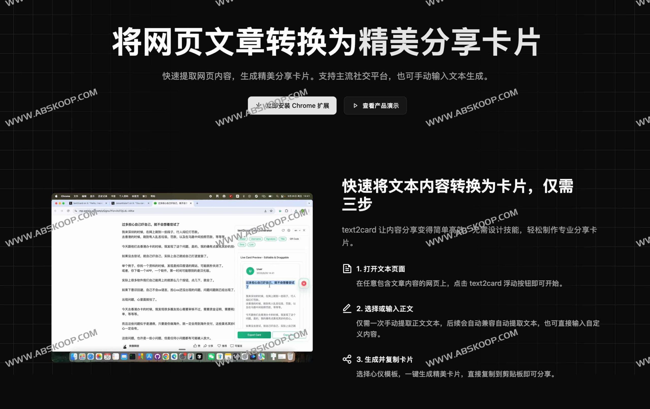Expand the tab list chevron at tab bar right
The image size is (650, 409).
[309, 203]
